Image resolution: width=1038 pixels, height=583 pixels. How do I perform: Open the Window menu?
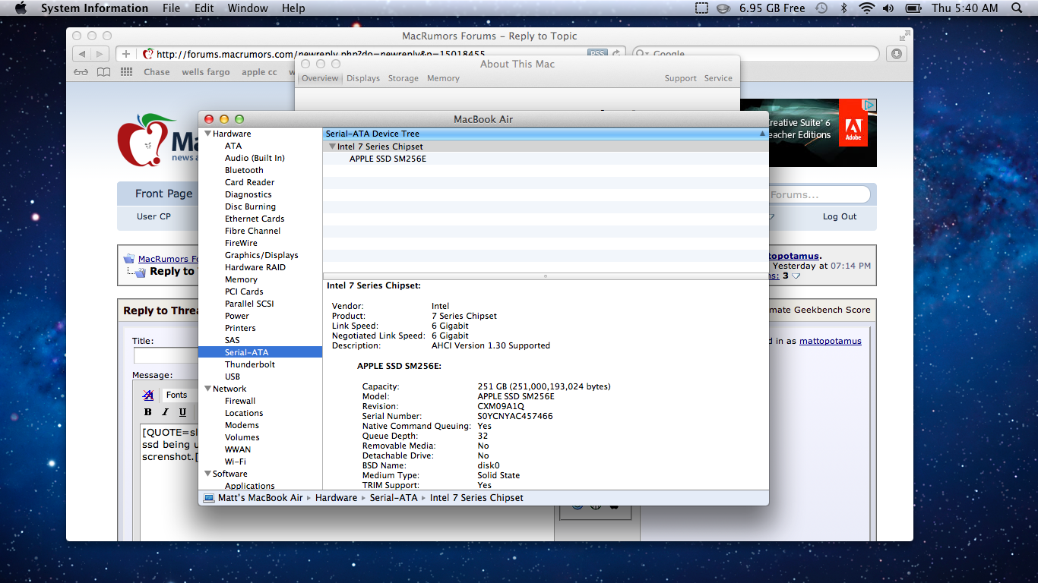click(248, 8)
